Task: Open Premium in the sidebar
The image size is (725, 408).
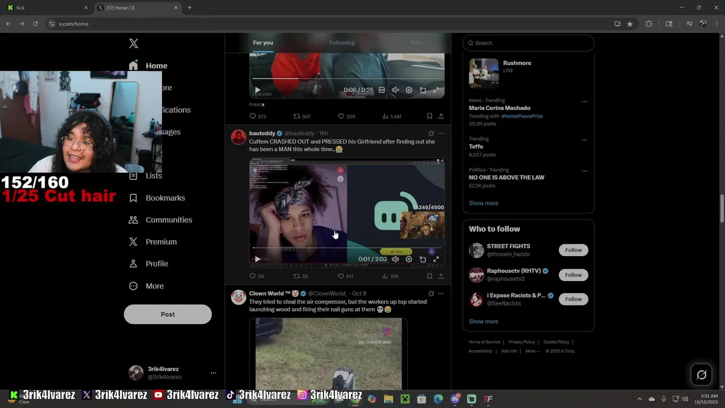Action: pyautogui.click(x=153, y=242)
